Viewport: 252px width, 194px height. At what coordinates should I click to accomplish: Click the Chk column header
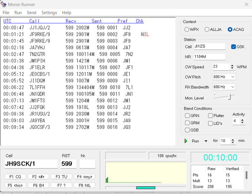(x=140, y=21)
